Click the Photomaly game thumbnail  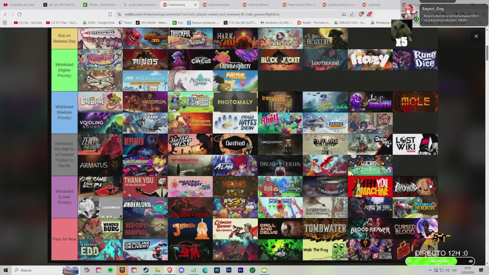click(x=235, y=102)
